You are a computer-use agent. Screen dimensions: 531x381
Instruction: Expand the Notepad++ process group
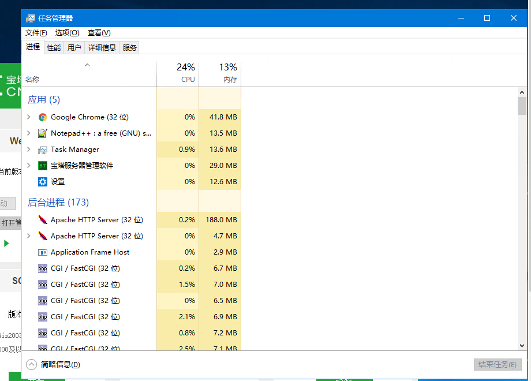[x=29, y=133]
